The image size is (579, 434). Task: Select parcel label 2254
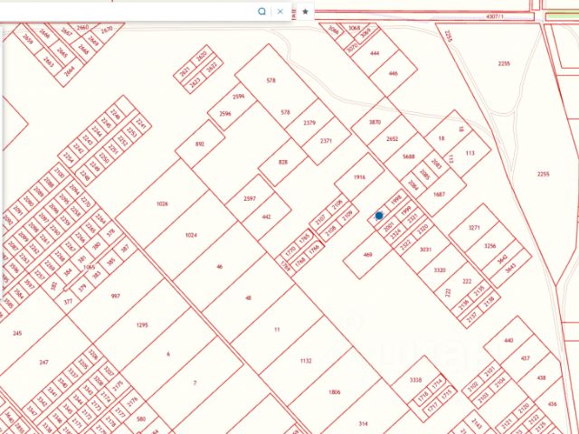[x=69, y=157]
